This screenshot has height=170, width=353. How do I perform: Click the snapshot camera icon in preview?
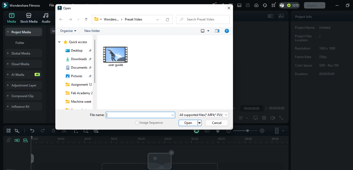(264, 118)
